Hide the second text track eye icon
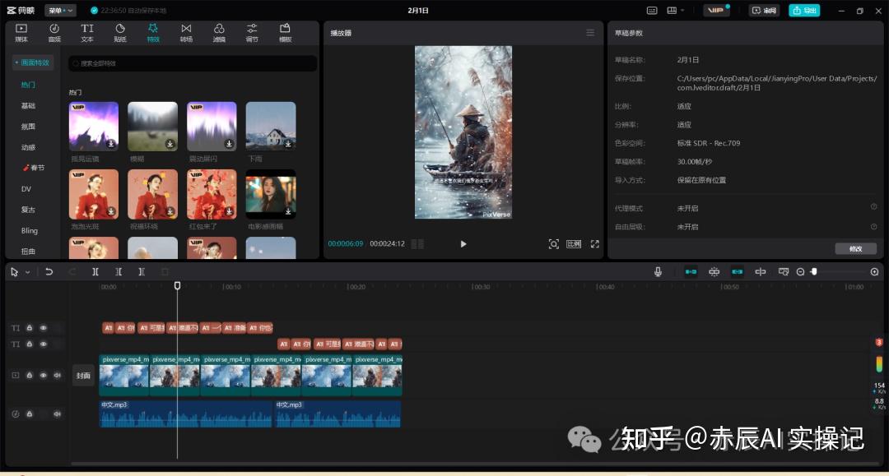Viewport: 889px width, 476px height. coord(43,344)
